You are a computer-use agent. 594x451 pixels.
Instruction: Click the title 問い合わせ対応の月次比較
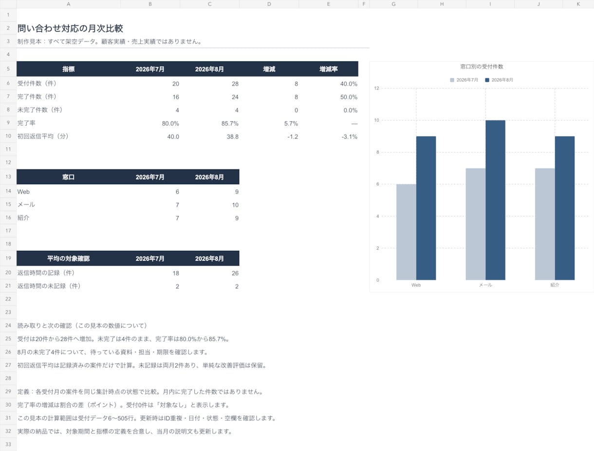[70, 29]
